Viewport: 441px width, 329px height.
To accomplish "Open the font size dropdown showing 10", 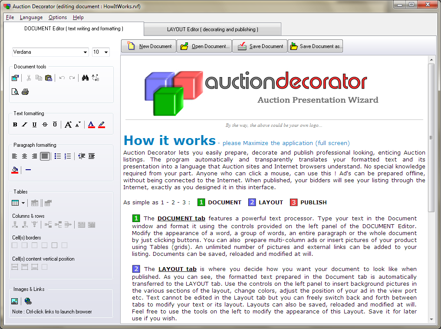I will 106,52.
